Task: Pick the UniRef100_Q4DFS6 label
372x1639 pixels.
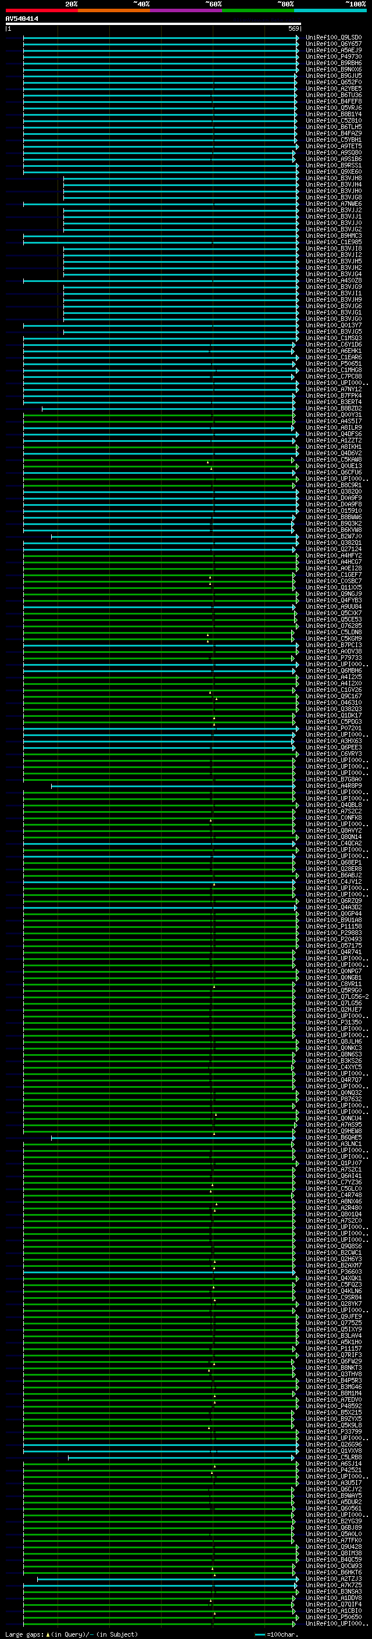Action: [x=333, y=434]
